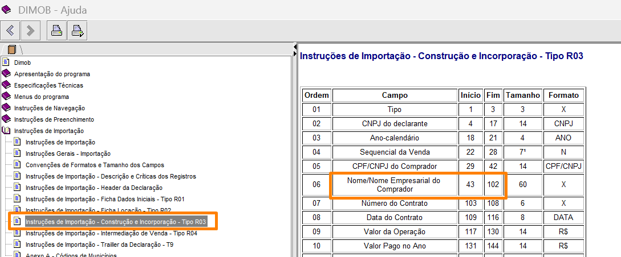The width and height of the screenshot is (621, 257).
Task: Expand Menus do programa topic
Action: 42,97
